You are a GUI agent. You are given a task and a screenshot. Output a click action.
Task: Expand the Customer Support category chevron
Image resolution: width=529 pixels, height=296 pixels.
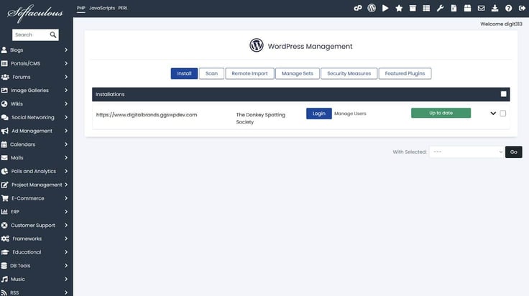point(66,225)
